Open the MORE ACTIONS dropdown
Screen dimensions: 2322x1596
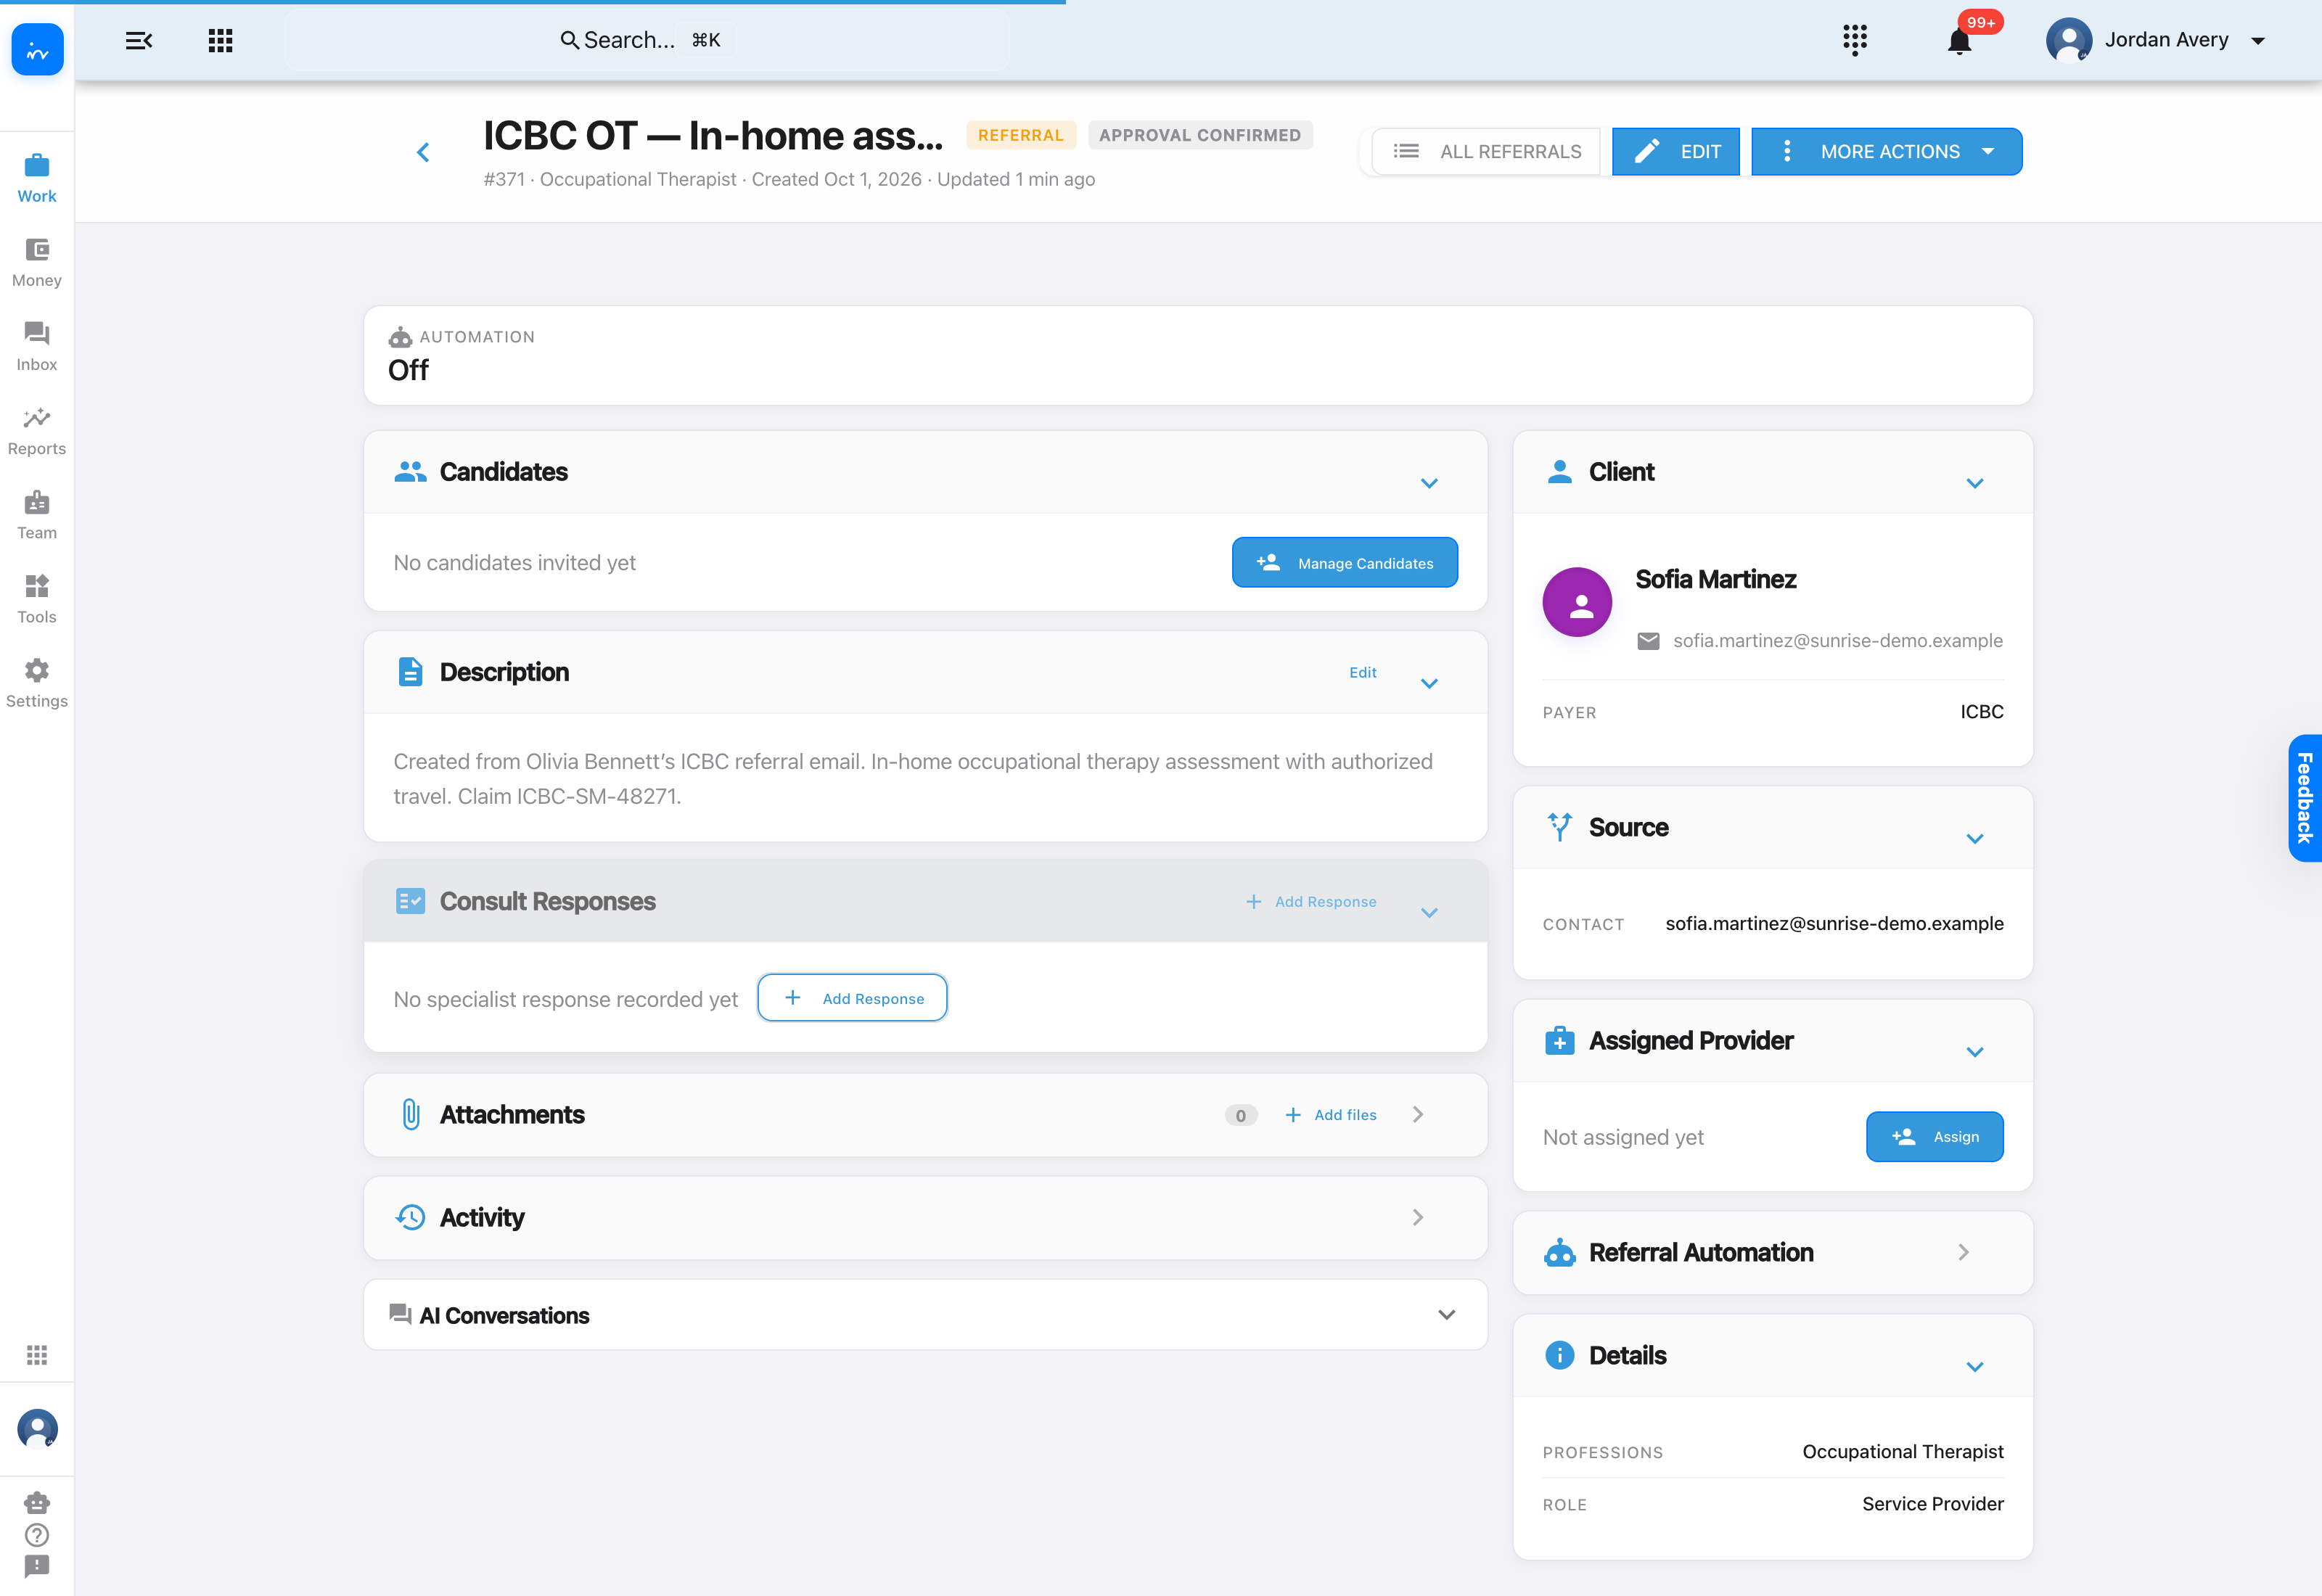tap(1886, 152)
